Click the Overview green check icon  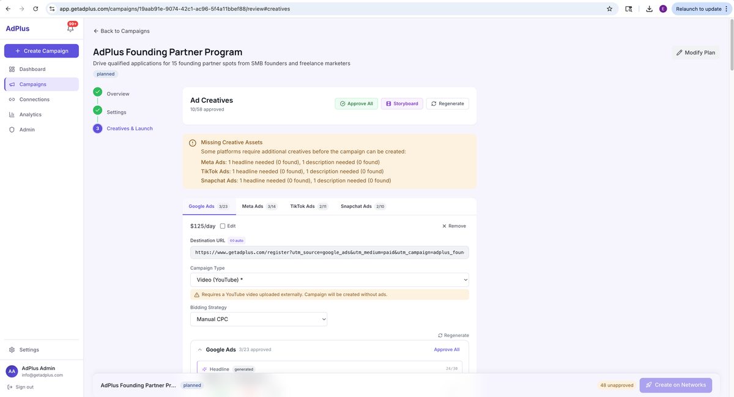click(97, 92)
